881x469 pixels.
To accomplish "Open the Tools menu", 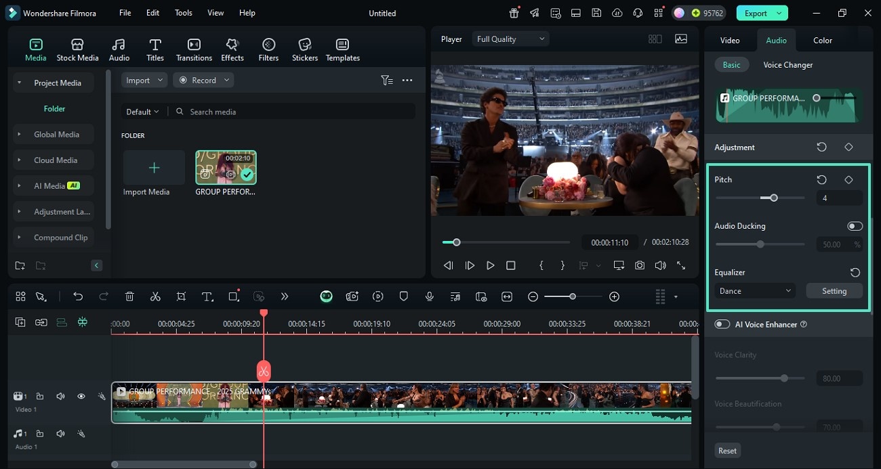I will pyautogui.click(x=184, y=13).
